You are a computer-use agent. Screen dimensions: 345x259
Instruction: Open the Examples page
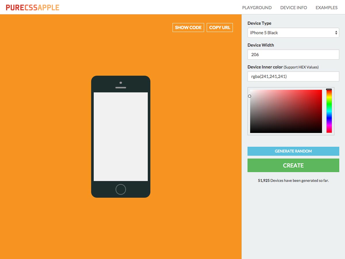[327, 8]
